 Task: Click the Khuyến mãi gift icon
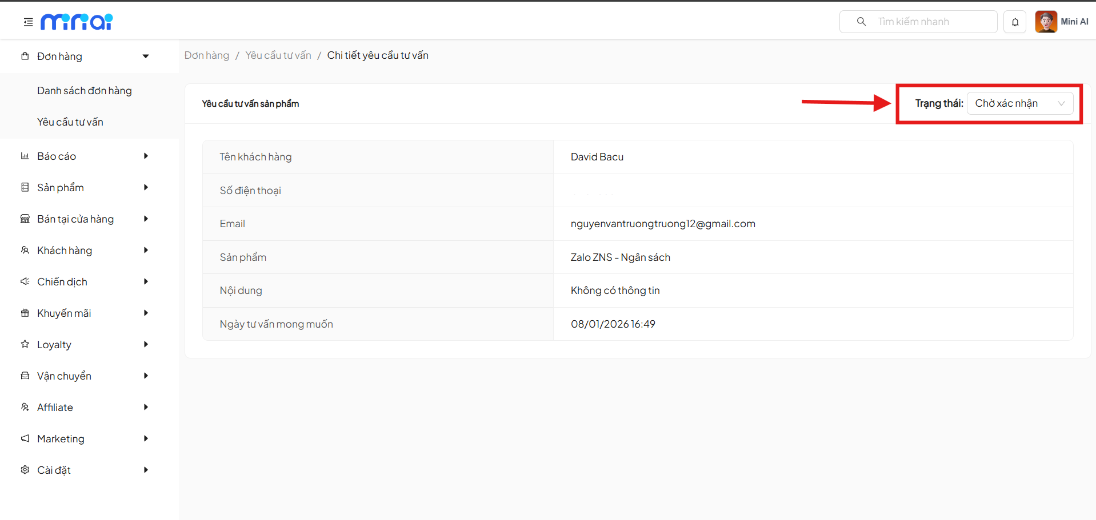(x=25, y=313)
